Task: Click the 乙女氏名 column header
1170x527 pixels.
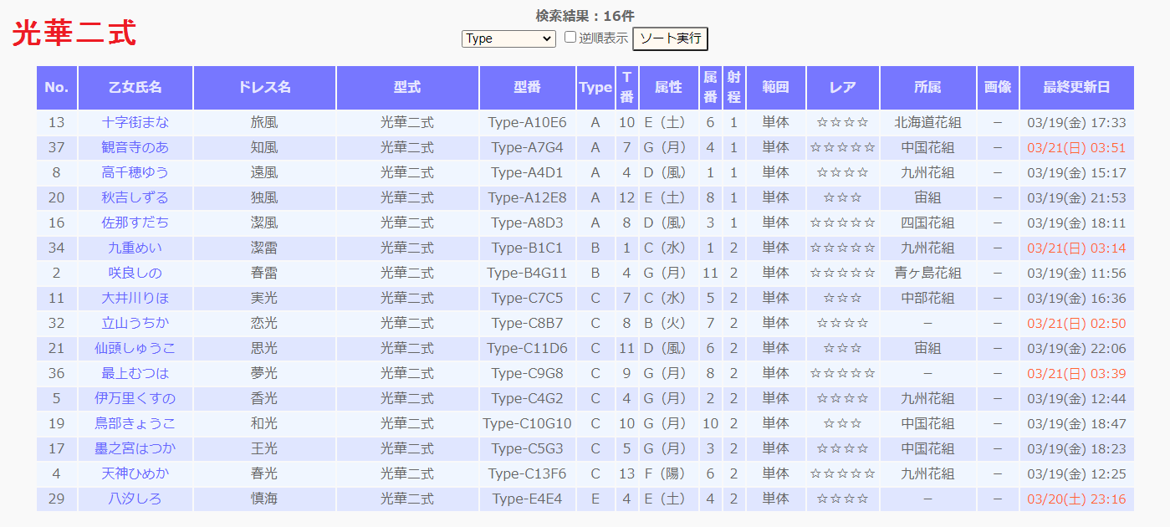Action: click(135, 87)
